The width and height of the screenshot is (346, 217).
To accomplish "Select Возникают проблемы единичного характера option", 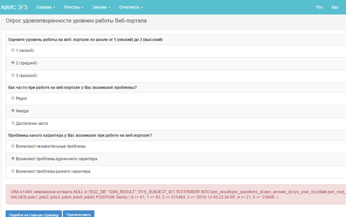I will pos(13,158).
